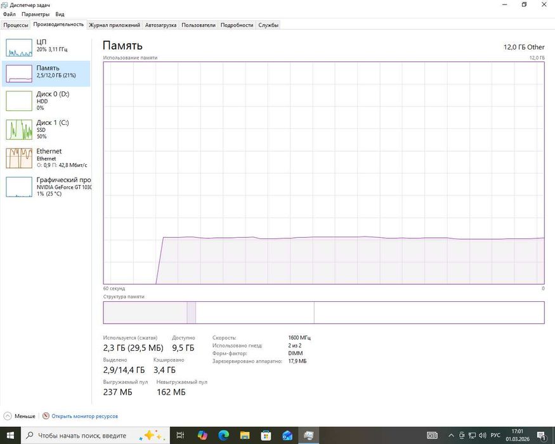Click the taskbar search field
The width and height of the screenshot is (555, 444).
95,436
